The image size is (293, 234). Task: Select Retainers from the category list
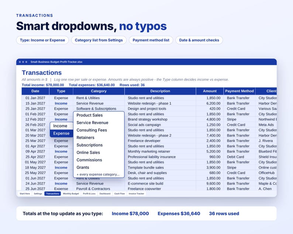tap(99, 138)
